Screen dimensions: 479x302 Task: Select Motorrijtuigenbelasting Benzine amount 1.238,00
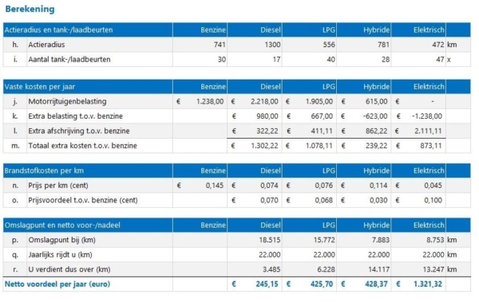210,101
